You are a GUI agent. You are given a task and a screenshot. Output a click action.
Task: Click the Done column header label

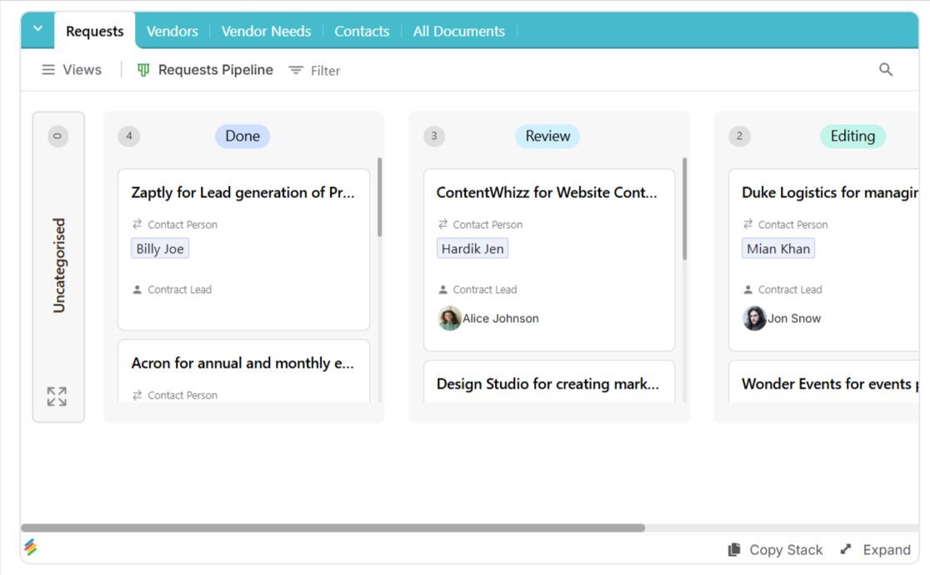pos(242,136)
